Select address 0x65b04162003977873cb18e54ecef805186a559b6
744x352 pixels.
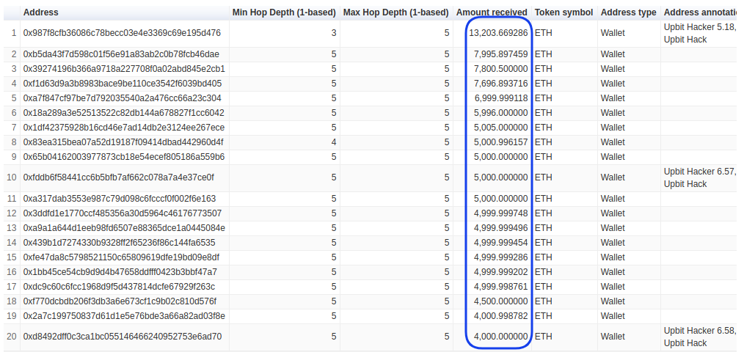[x=124, y=157]
